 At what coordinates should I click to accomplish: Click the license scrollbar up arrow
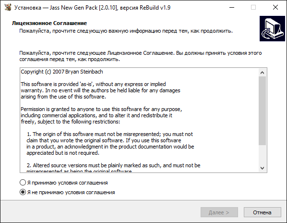(262, 73)
